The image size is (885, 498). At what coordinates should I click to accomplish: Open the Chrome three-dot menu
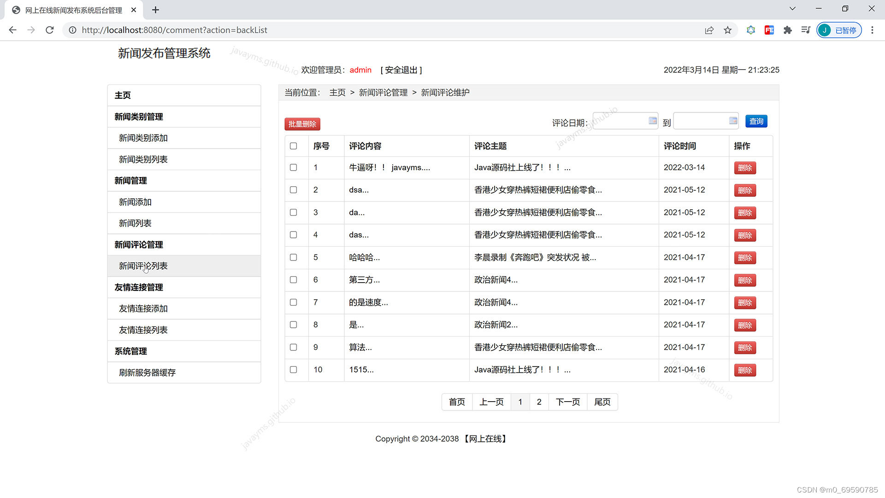[x=872, y=30]
